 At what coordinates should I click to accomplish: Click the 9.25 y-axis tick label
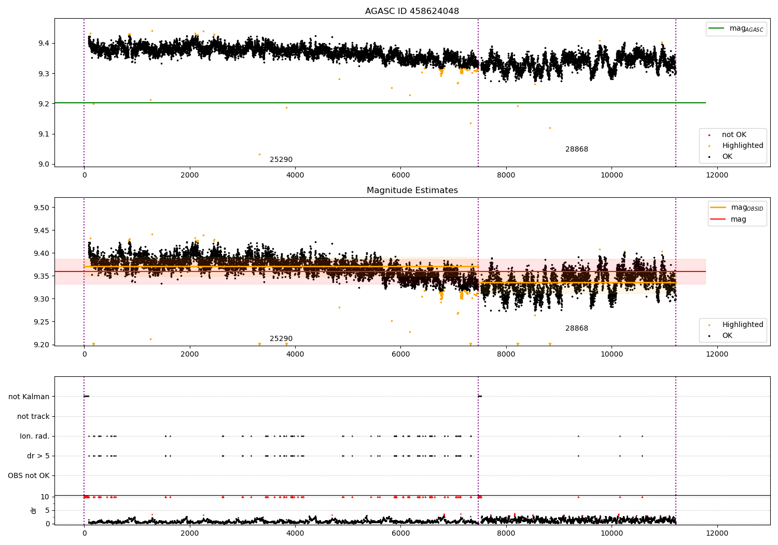click(x=42, y=322)
